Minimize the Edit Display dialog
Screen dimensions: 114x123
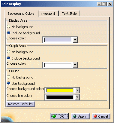(x=99, y=4)
